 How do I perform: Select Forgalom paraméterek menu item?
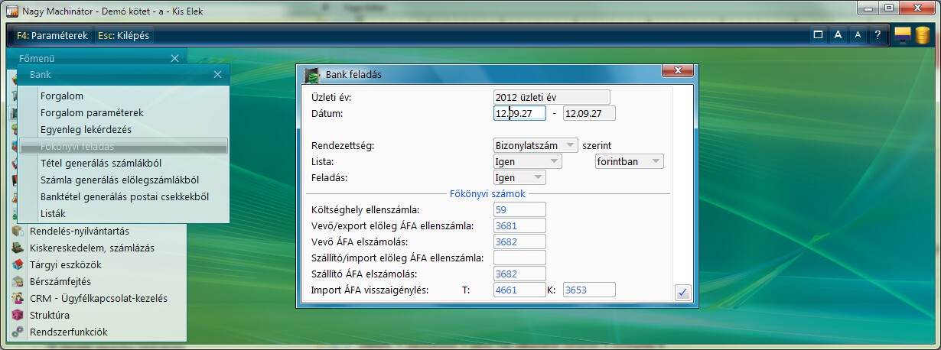tap(124, 112)
